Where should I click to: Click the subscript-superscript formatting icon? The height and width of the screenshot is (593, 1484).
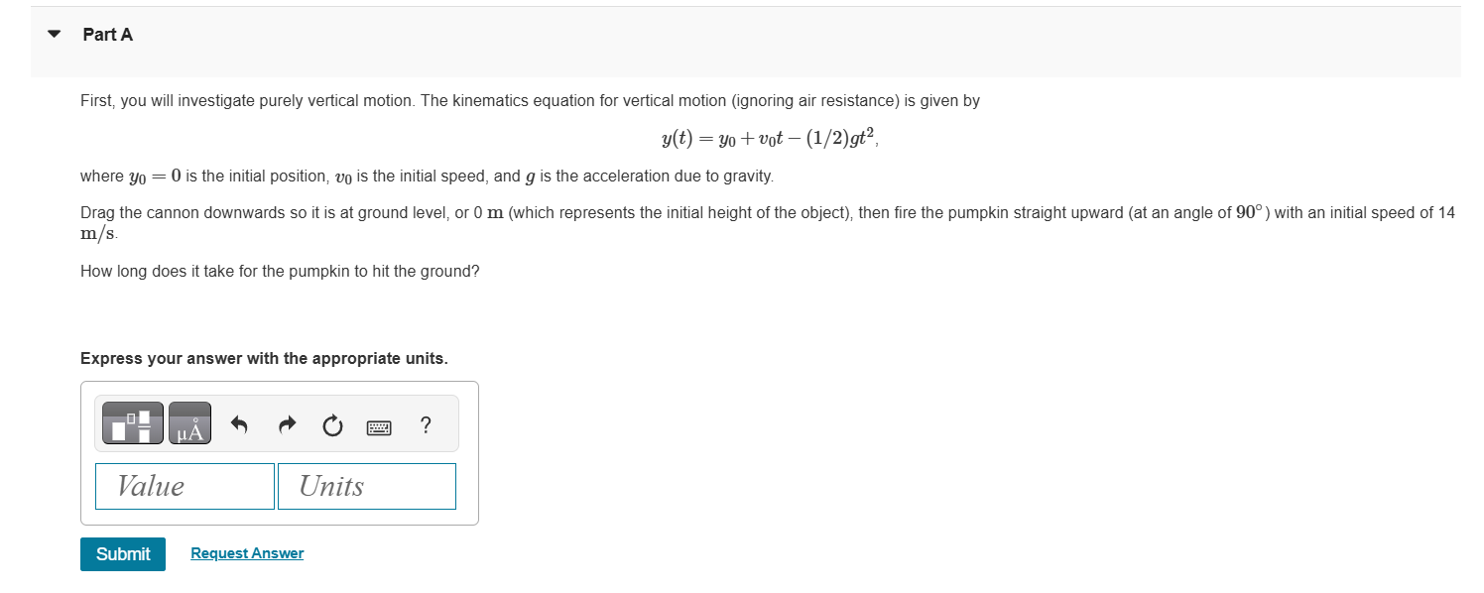(132, 421)
